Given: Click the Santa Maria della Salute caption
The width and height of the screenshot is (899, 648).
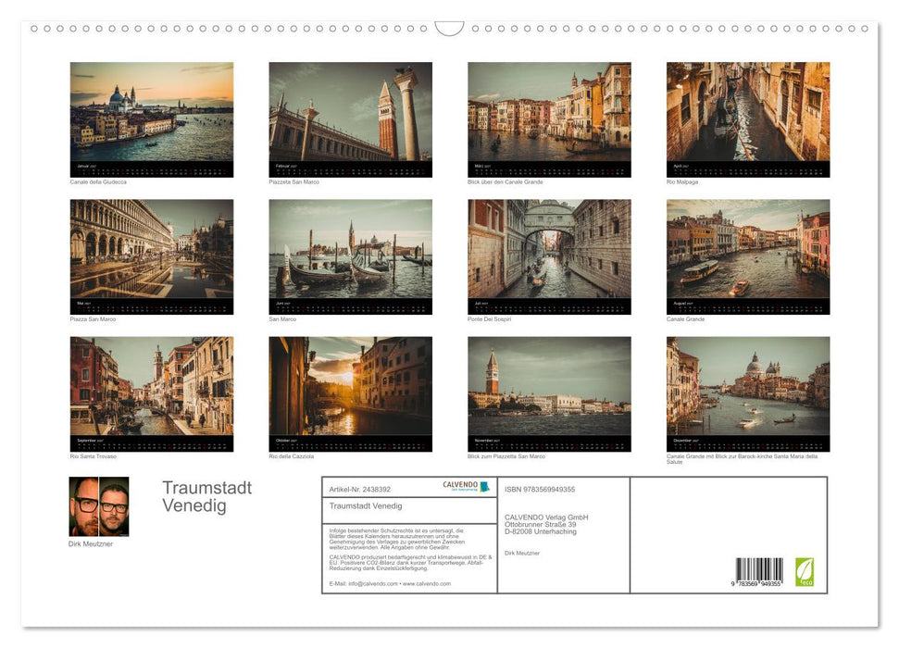Looking at the screenshot, I should pos(742,459).
